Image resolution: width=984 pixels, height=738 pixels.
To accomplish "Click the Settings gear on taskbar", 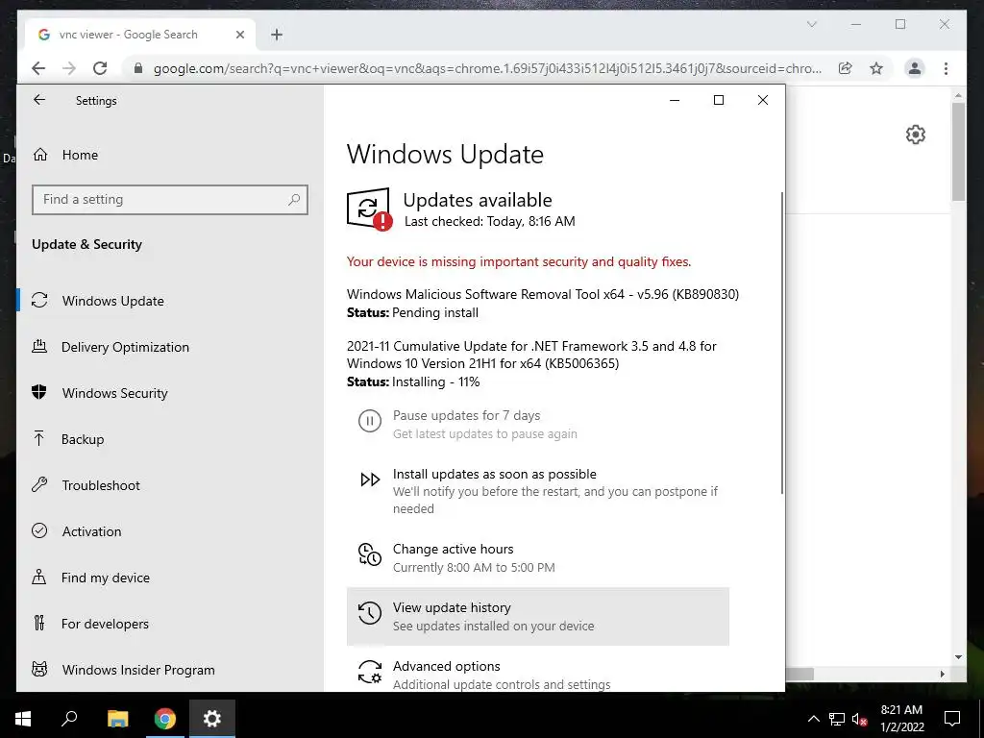I will coord(212,719).
